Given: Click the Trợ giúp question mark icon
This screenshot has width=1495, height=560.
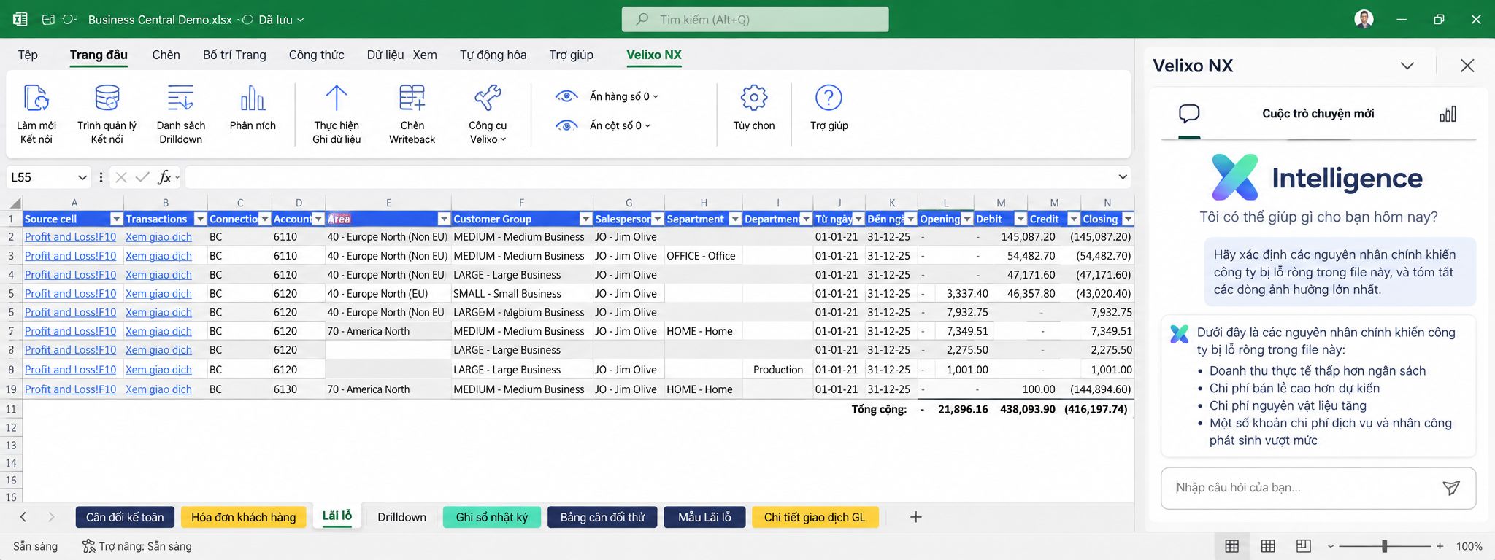Looking at the screenshot, I should tap(829, 98).
